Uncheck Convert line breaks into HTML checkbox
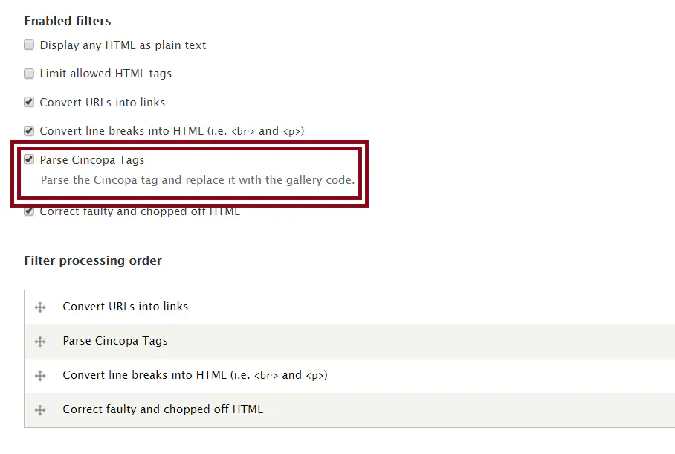 point(29,131)
